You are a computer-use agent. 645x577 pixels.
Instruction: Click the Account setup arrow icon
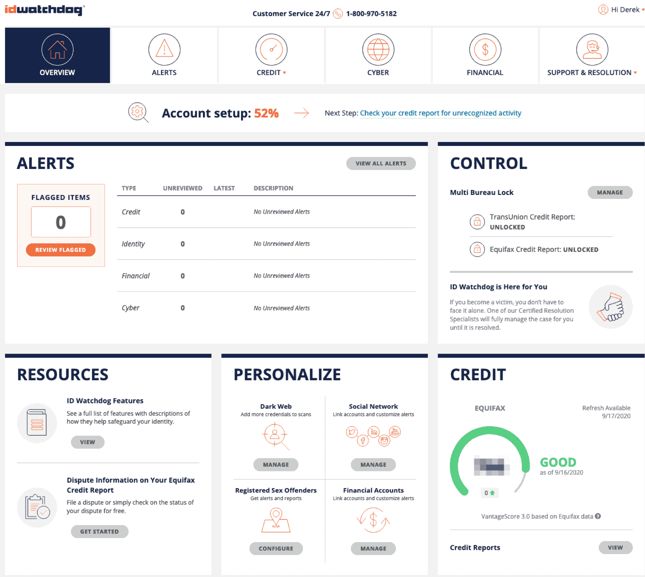click(x=301, y=113)
